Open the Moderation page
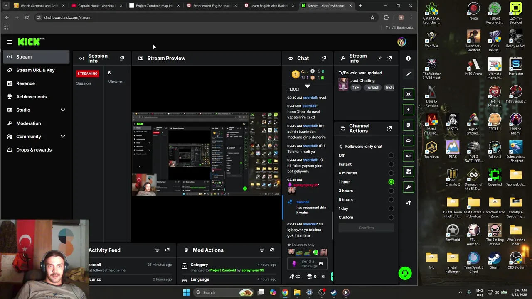Viewport: 532px width, 299px height. click(x=36, y=123)
